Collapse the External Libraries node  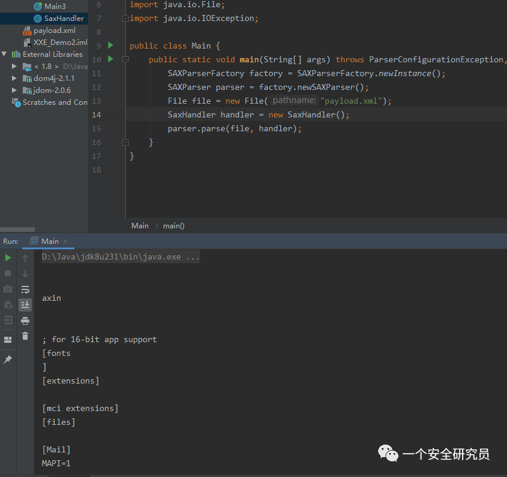click(4, 54)
